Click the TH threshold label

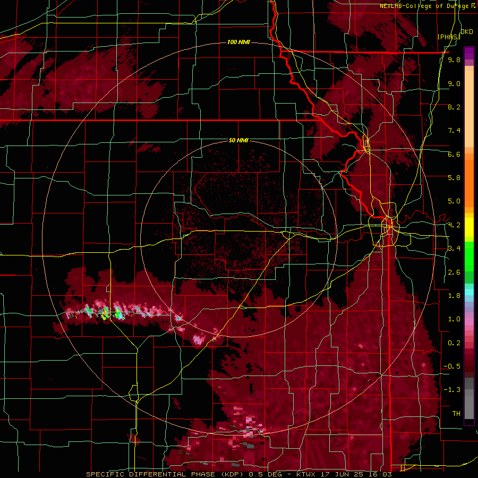pos(456,414)
